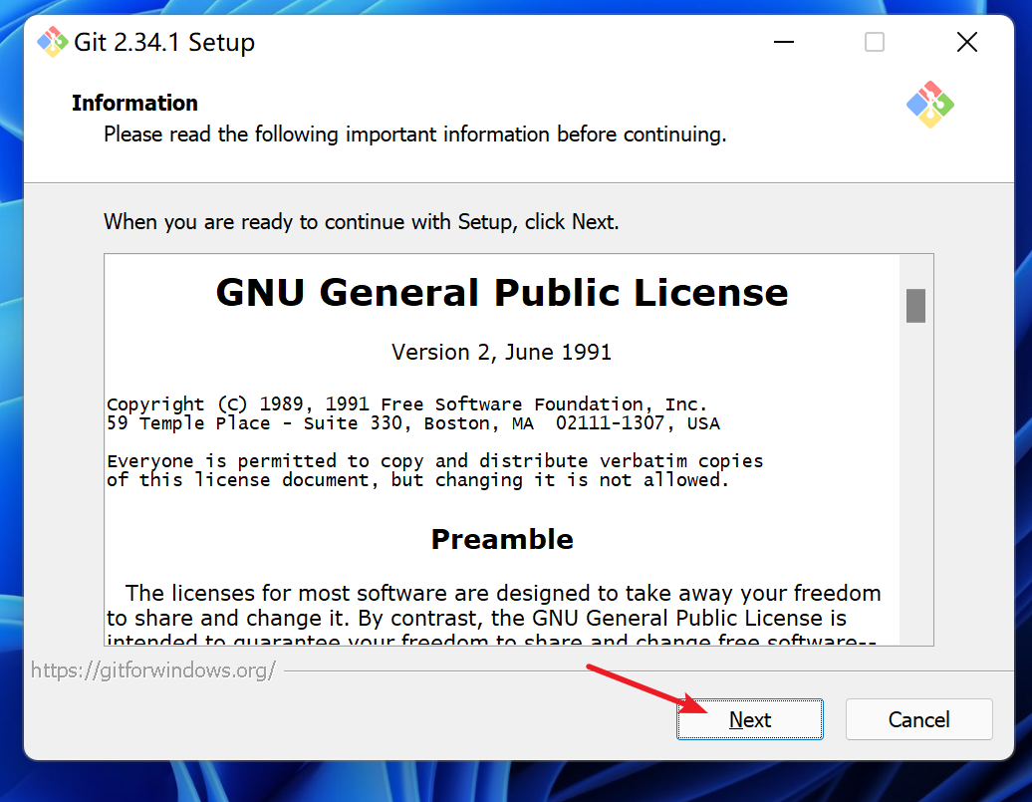1032x802 pixels.
Task: Cancel the Git installation
Action: [918, 719]
